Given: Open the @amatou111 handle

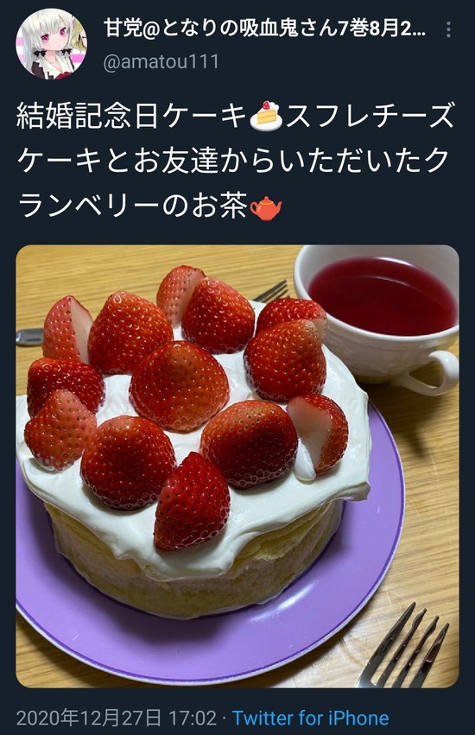Looking at the screenshot, I should (161, 62).
